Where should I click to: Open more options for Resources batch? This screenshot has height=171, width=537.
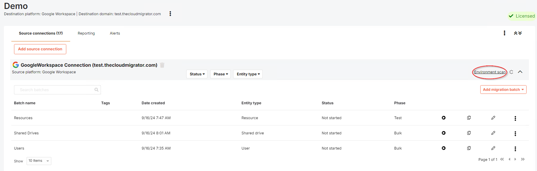[515, 118]
